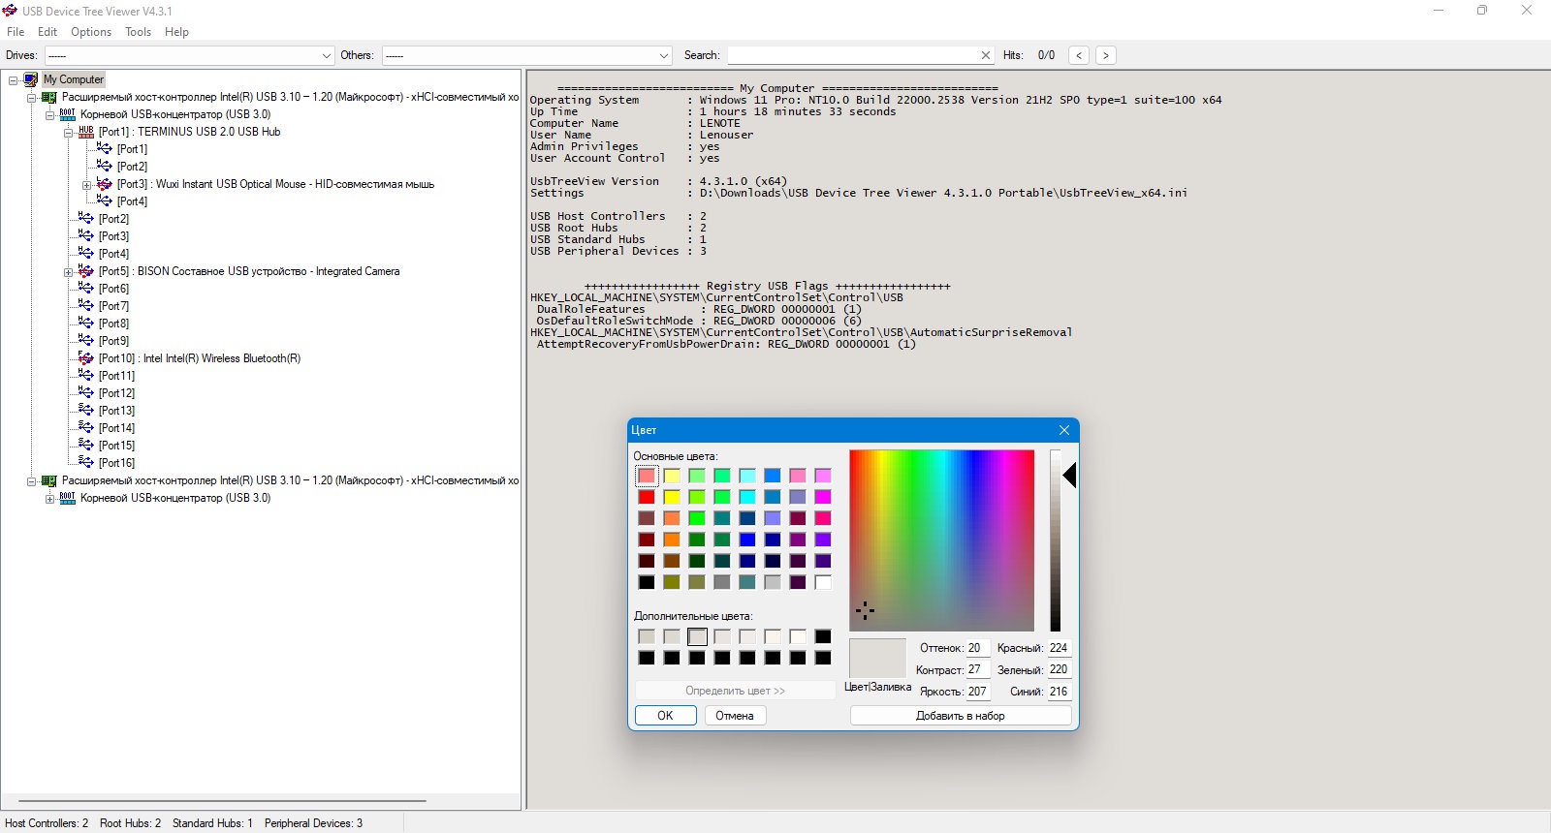Confirm color with OK button
This screenshot has height=833, width=1551.
point(666,716)
